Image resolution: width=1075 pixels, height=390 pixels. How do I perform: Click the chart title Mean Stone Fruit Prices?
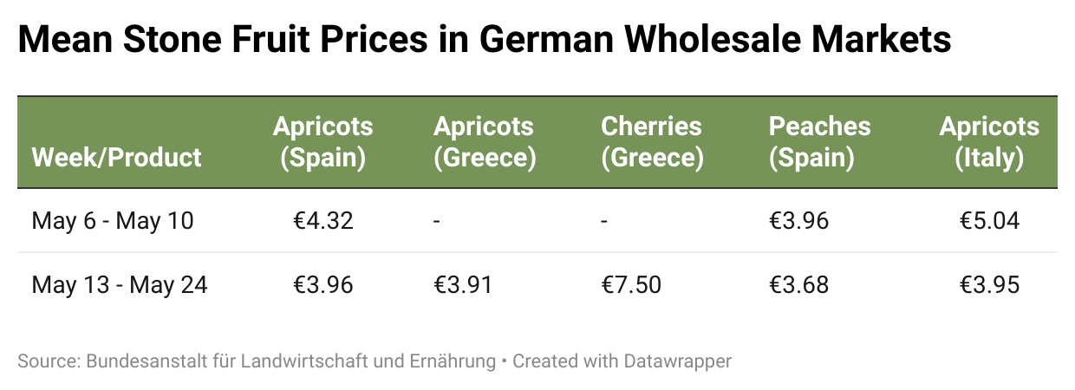485,40
